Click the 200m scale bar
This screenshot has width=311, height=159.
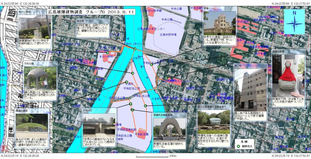pyautogui.click(x=152, y=156)
